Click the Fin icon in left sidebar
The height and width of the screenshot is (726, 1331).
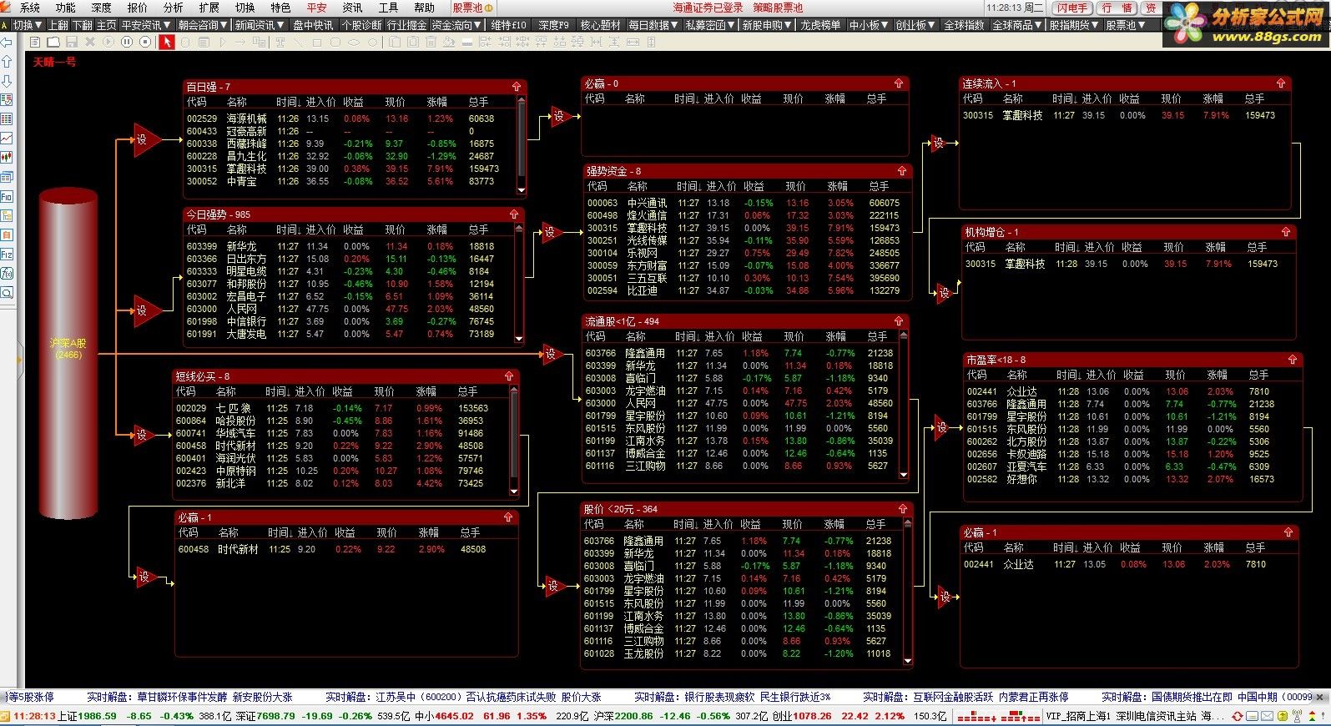[7, 197]
